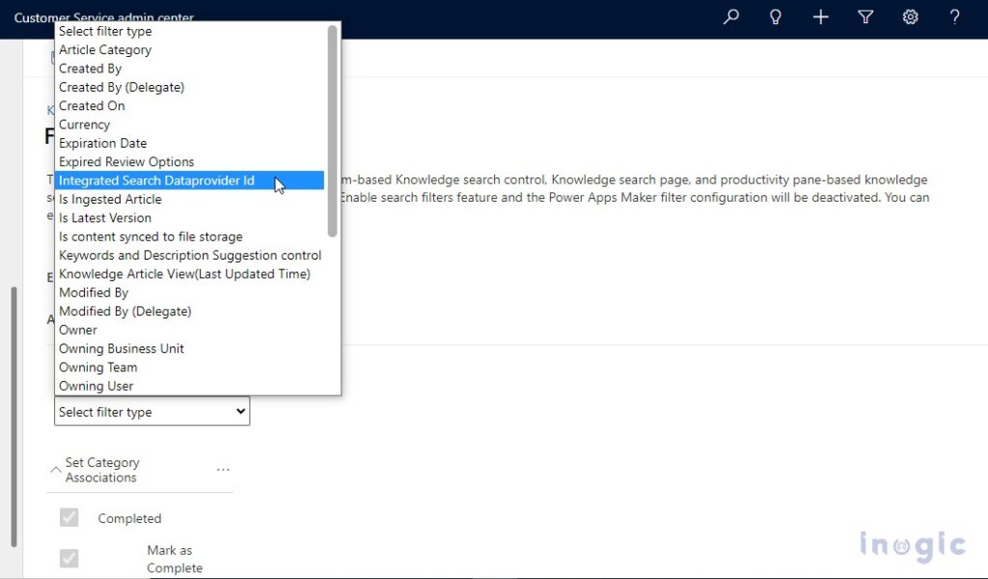This screenshot has height=579, width=988.
Task: Choose the Expired Review Options entry
Action: click(128, 161)
